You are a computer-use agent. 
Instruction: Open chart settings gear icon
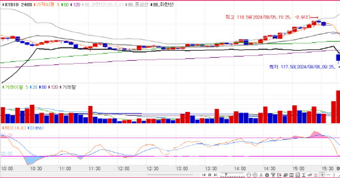267,175
